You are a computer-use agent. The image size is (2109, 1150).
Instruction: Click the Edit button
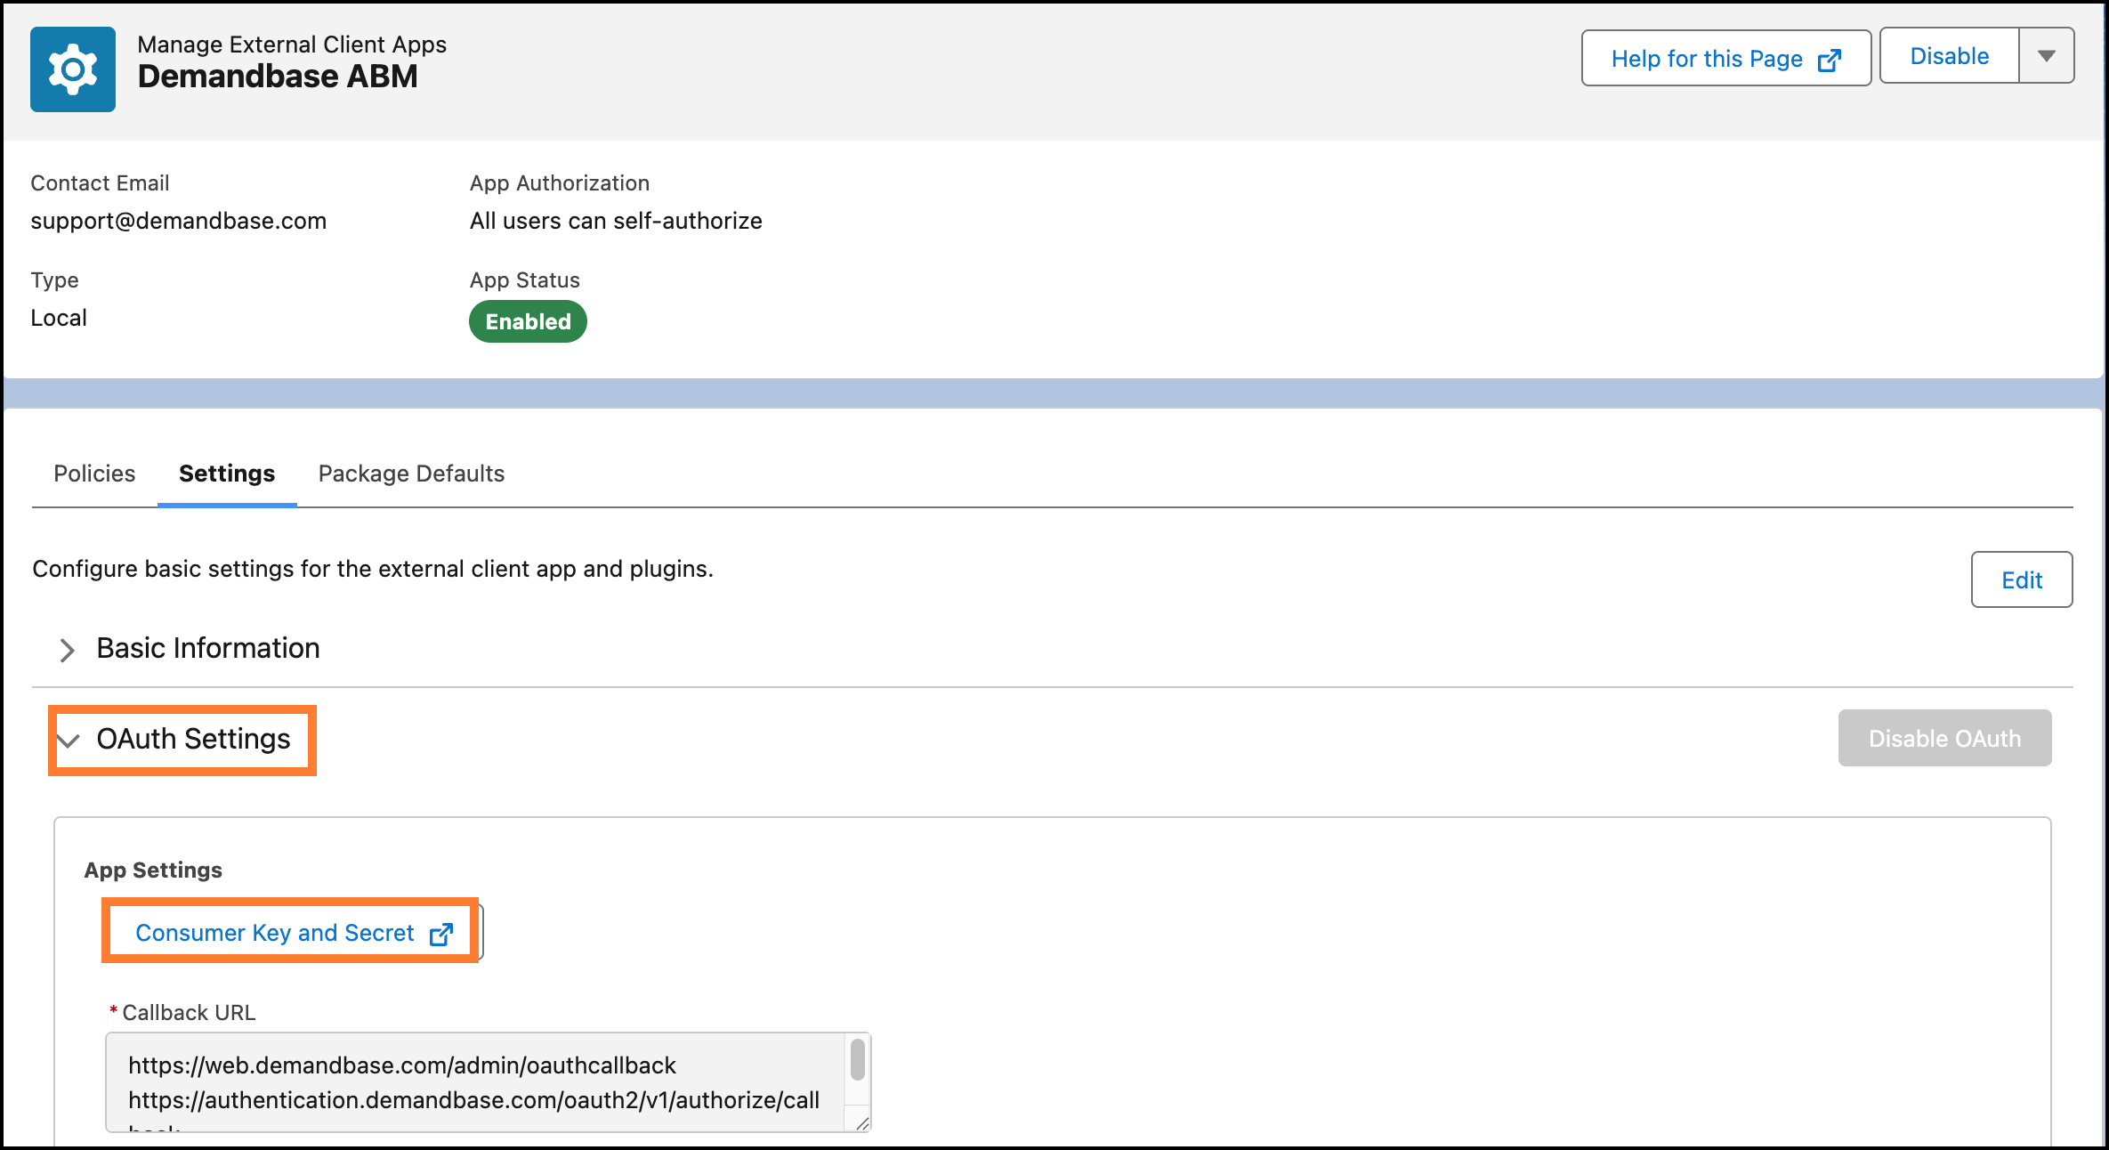(2021, 580)
